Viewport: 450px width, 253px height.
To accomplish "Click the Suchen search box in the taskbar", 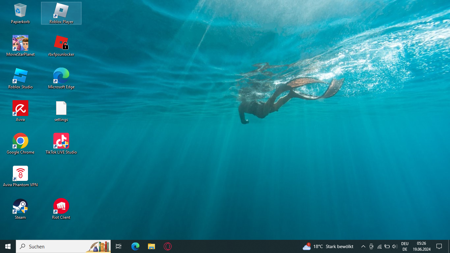I will point(63,246).
